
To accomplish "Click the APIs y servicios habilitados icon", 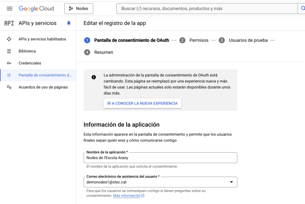I will [9, 39].
